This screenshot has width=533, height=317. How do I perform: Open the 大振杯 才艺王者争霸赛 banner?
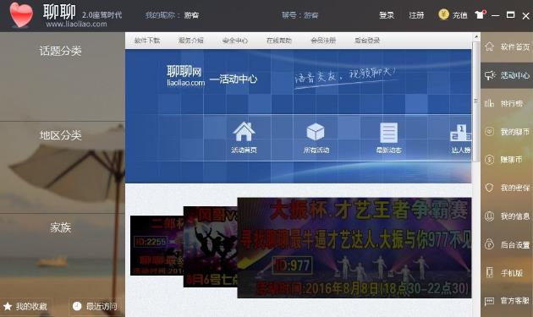tap(354, 248)
